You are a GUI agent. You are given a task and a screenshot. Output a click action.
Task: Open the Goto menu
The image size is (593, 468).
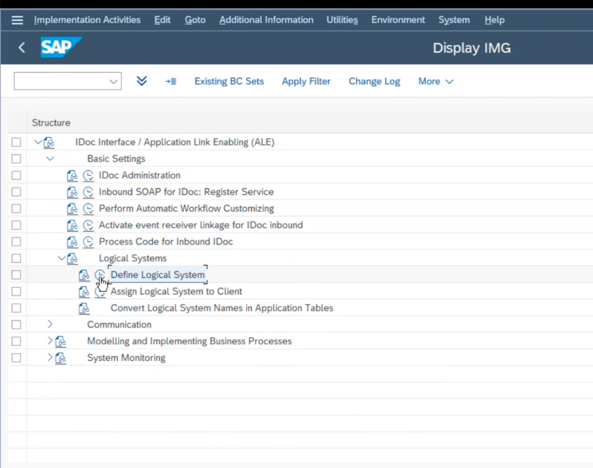point(195,20)
